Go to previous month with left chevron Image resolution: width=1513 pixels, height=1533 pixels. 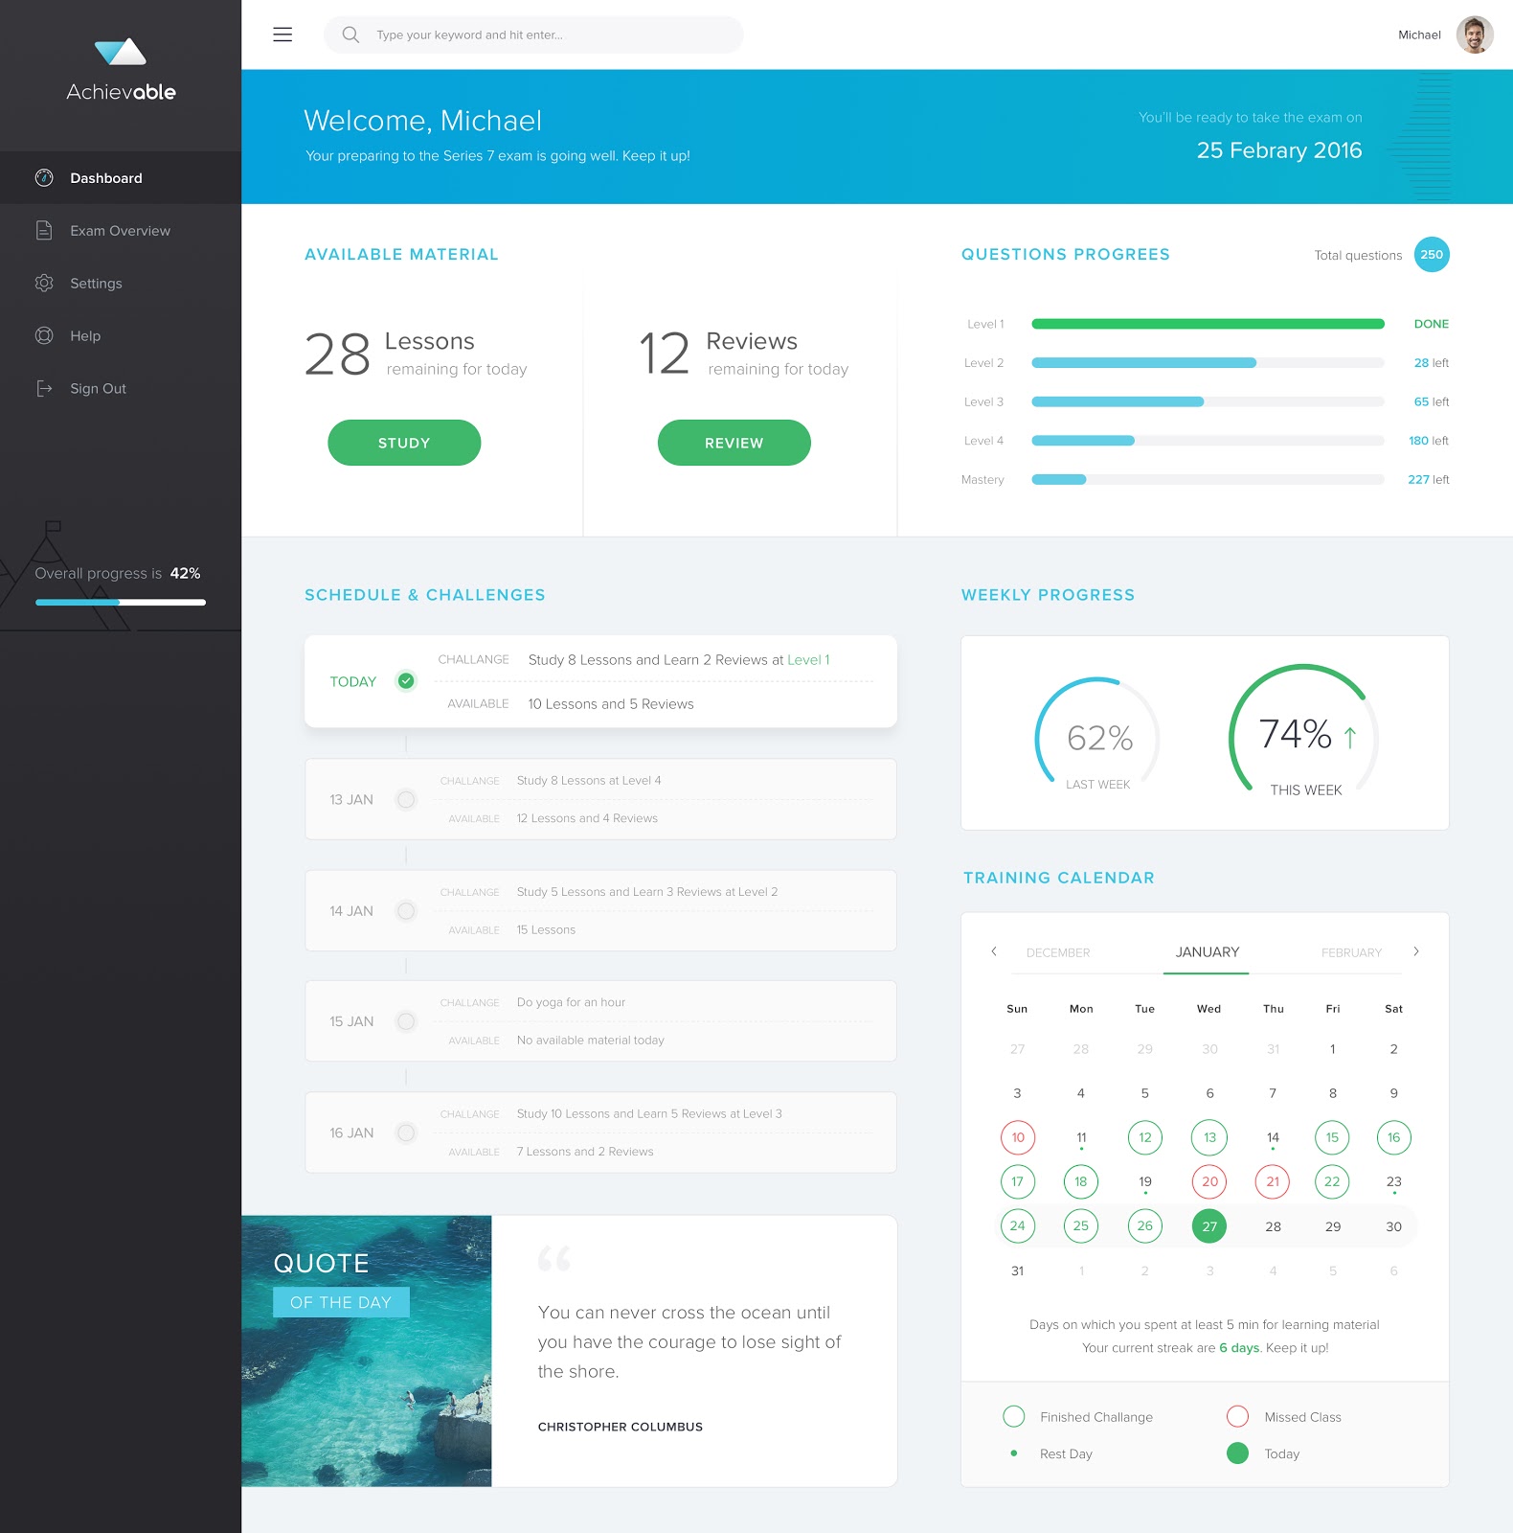coord(994,951)
